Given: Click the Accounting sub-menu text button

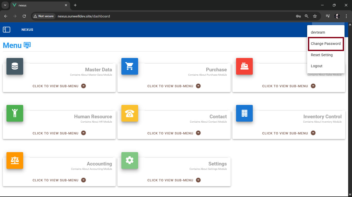Looking at the screenshot, I should tap(55, 180).
